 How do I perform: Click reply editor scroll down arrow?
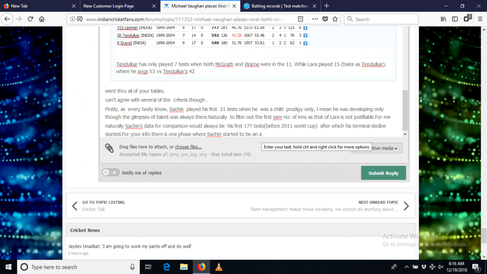click(x=405, y=134)
